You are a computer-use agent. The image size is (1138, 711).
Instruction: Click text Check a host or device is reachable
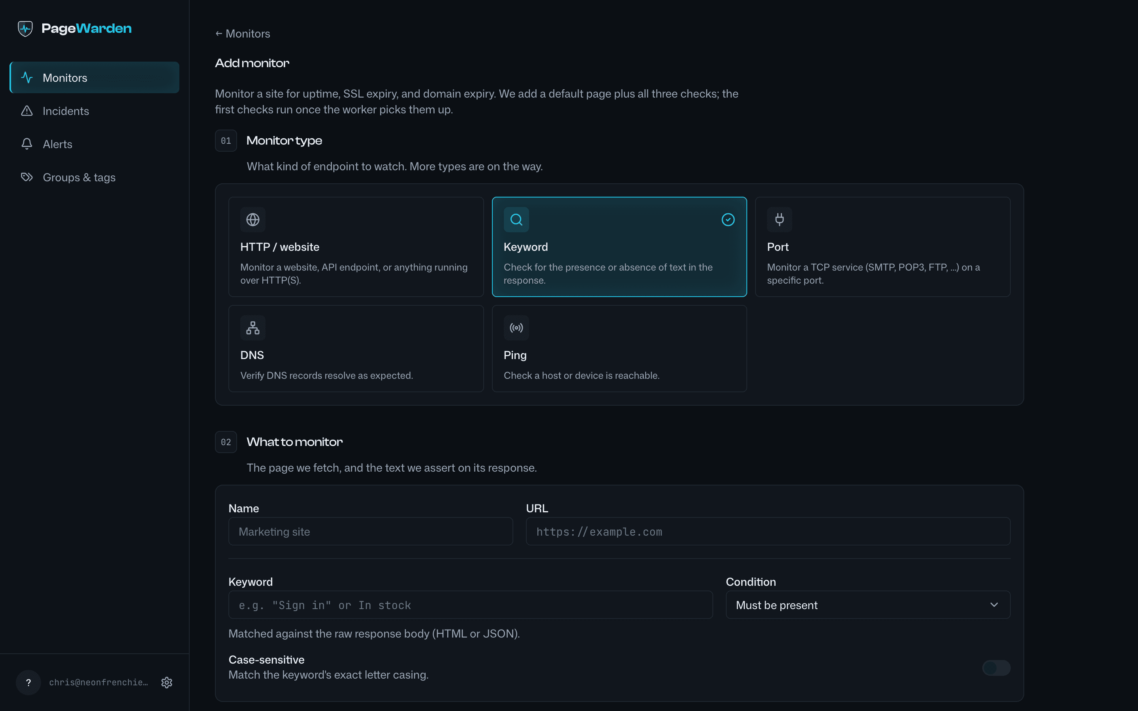point(581,375)
